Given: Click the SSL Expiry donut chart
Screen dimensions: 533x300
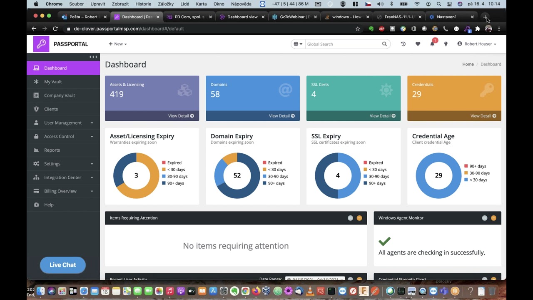Looking at the screenshot, I should click(x=338, y=175).
